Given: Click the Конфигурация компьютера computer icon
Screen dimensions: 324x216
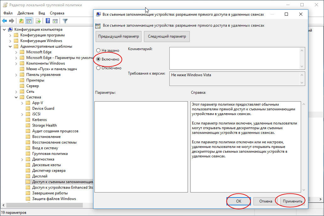Looking at the screenshot, I should point(10,29).
